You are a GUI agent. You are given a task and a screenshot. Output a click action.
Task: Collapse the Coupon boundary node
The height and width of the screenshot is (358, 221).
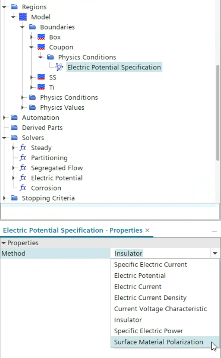pos(32,47)
